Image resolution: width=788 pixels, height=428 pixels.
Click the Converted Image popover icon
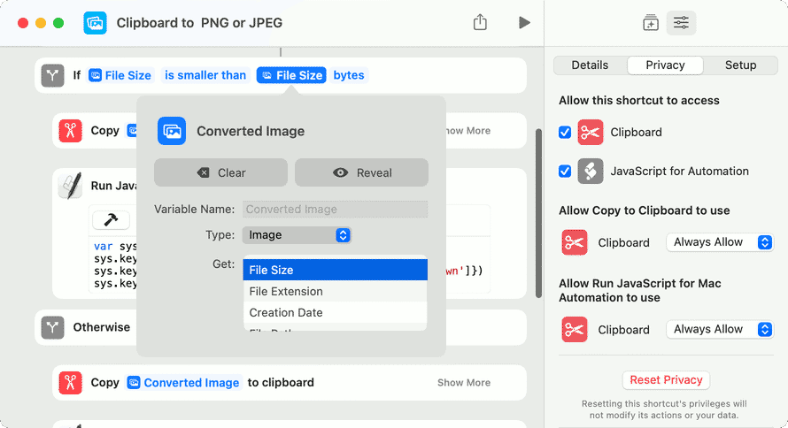(172, 131)
